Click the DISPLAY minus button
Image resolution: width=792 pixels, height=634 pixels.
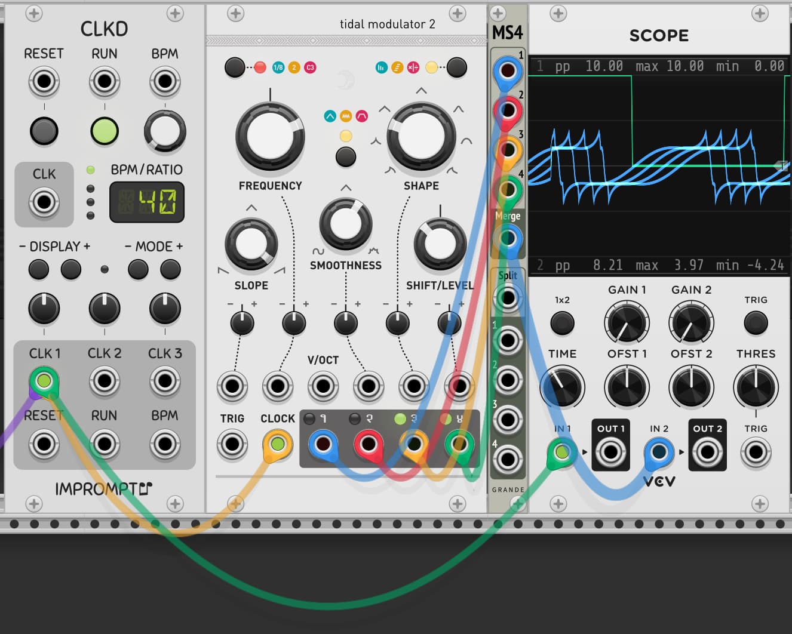click(39, 270)
